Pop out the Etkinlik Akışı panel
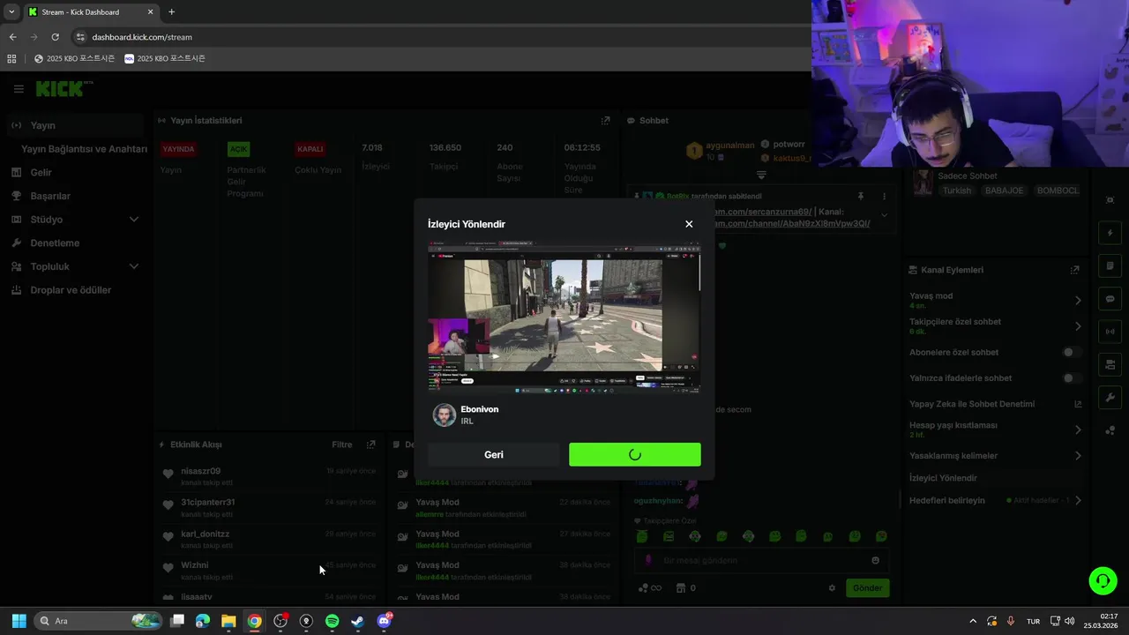Image resolution: width=1129 pixels, height=635 pixels. [x=370, y=444]
